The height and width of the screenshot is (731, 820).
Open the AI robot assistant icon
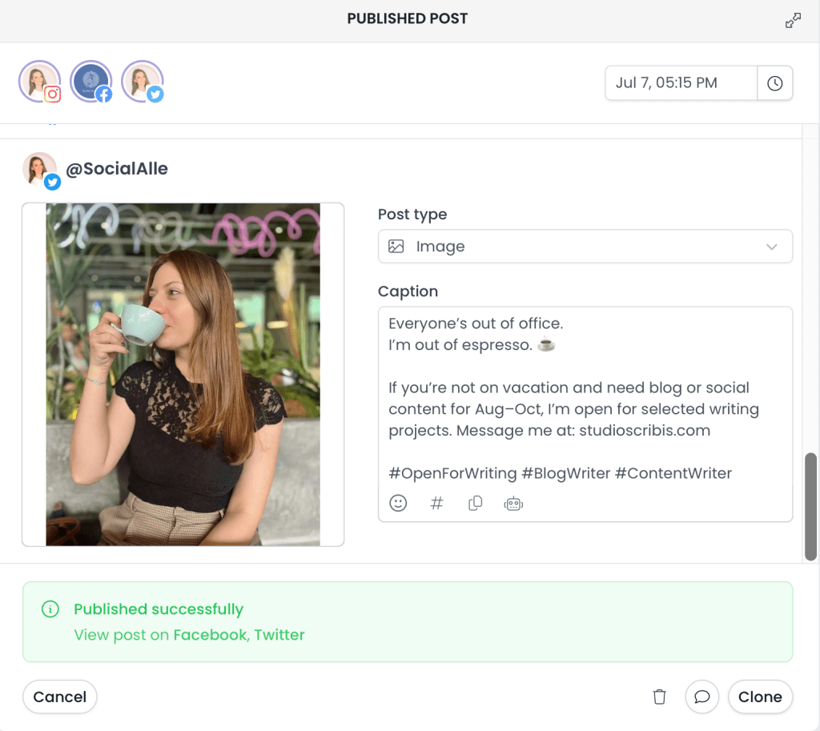[x=513, y=503]
